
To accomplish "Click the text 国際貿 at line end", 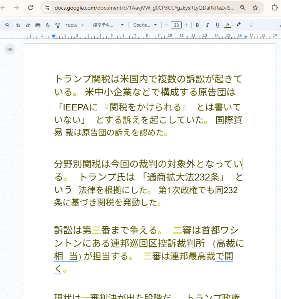I will [x=229, y=120].
